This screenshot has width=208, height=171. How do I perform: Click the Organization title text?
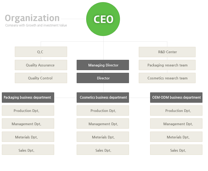[32, 18]
